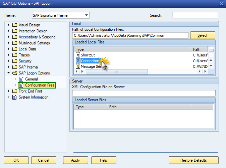The height and width of the screenshot is (168, 226).
Task: Click the General page document icon
Action: pyautogui.click(x=21, y=79)
